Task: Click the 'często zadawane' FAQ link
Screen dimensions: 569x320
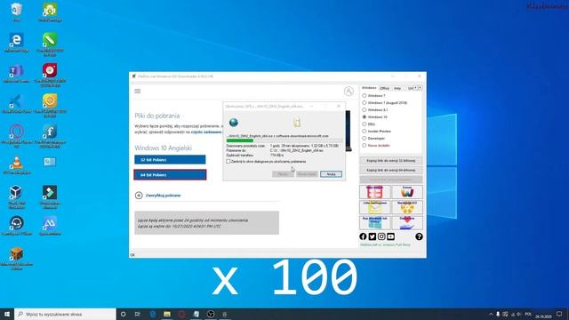Action: pyautogui.click(x=206, y=132)
